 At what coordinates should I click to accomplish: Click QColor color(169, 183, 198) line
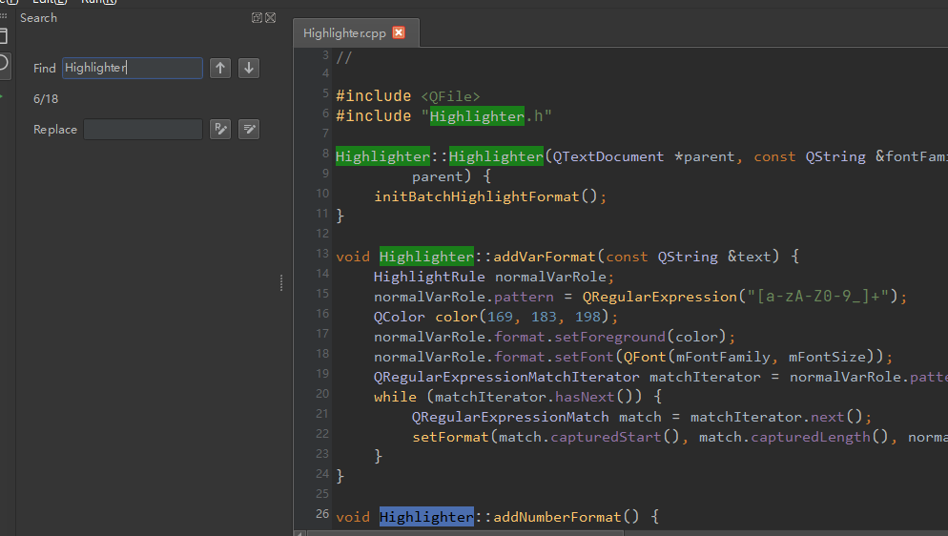[496, 317]
